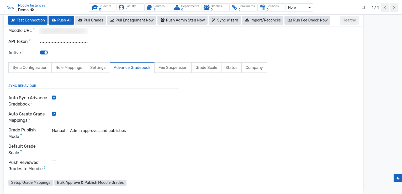This screenshot has height=194, width=402.
Task: Click the gear icon next to Demo
Action: pyautogui.click(x=32, y=10)
